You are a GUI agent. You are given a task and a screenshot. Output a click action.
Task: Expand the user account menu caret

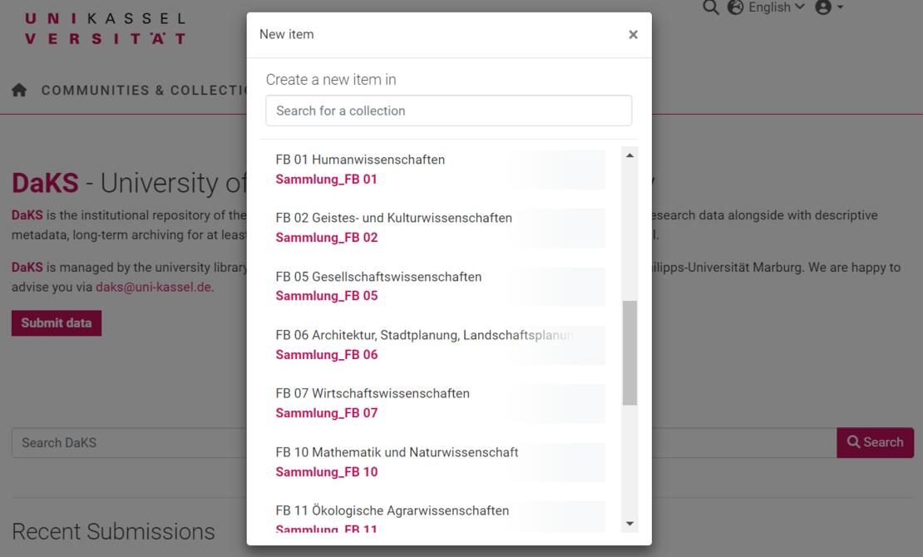coord(841,7)
